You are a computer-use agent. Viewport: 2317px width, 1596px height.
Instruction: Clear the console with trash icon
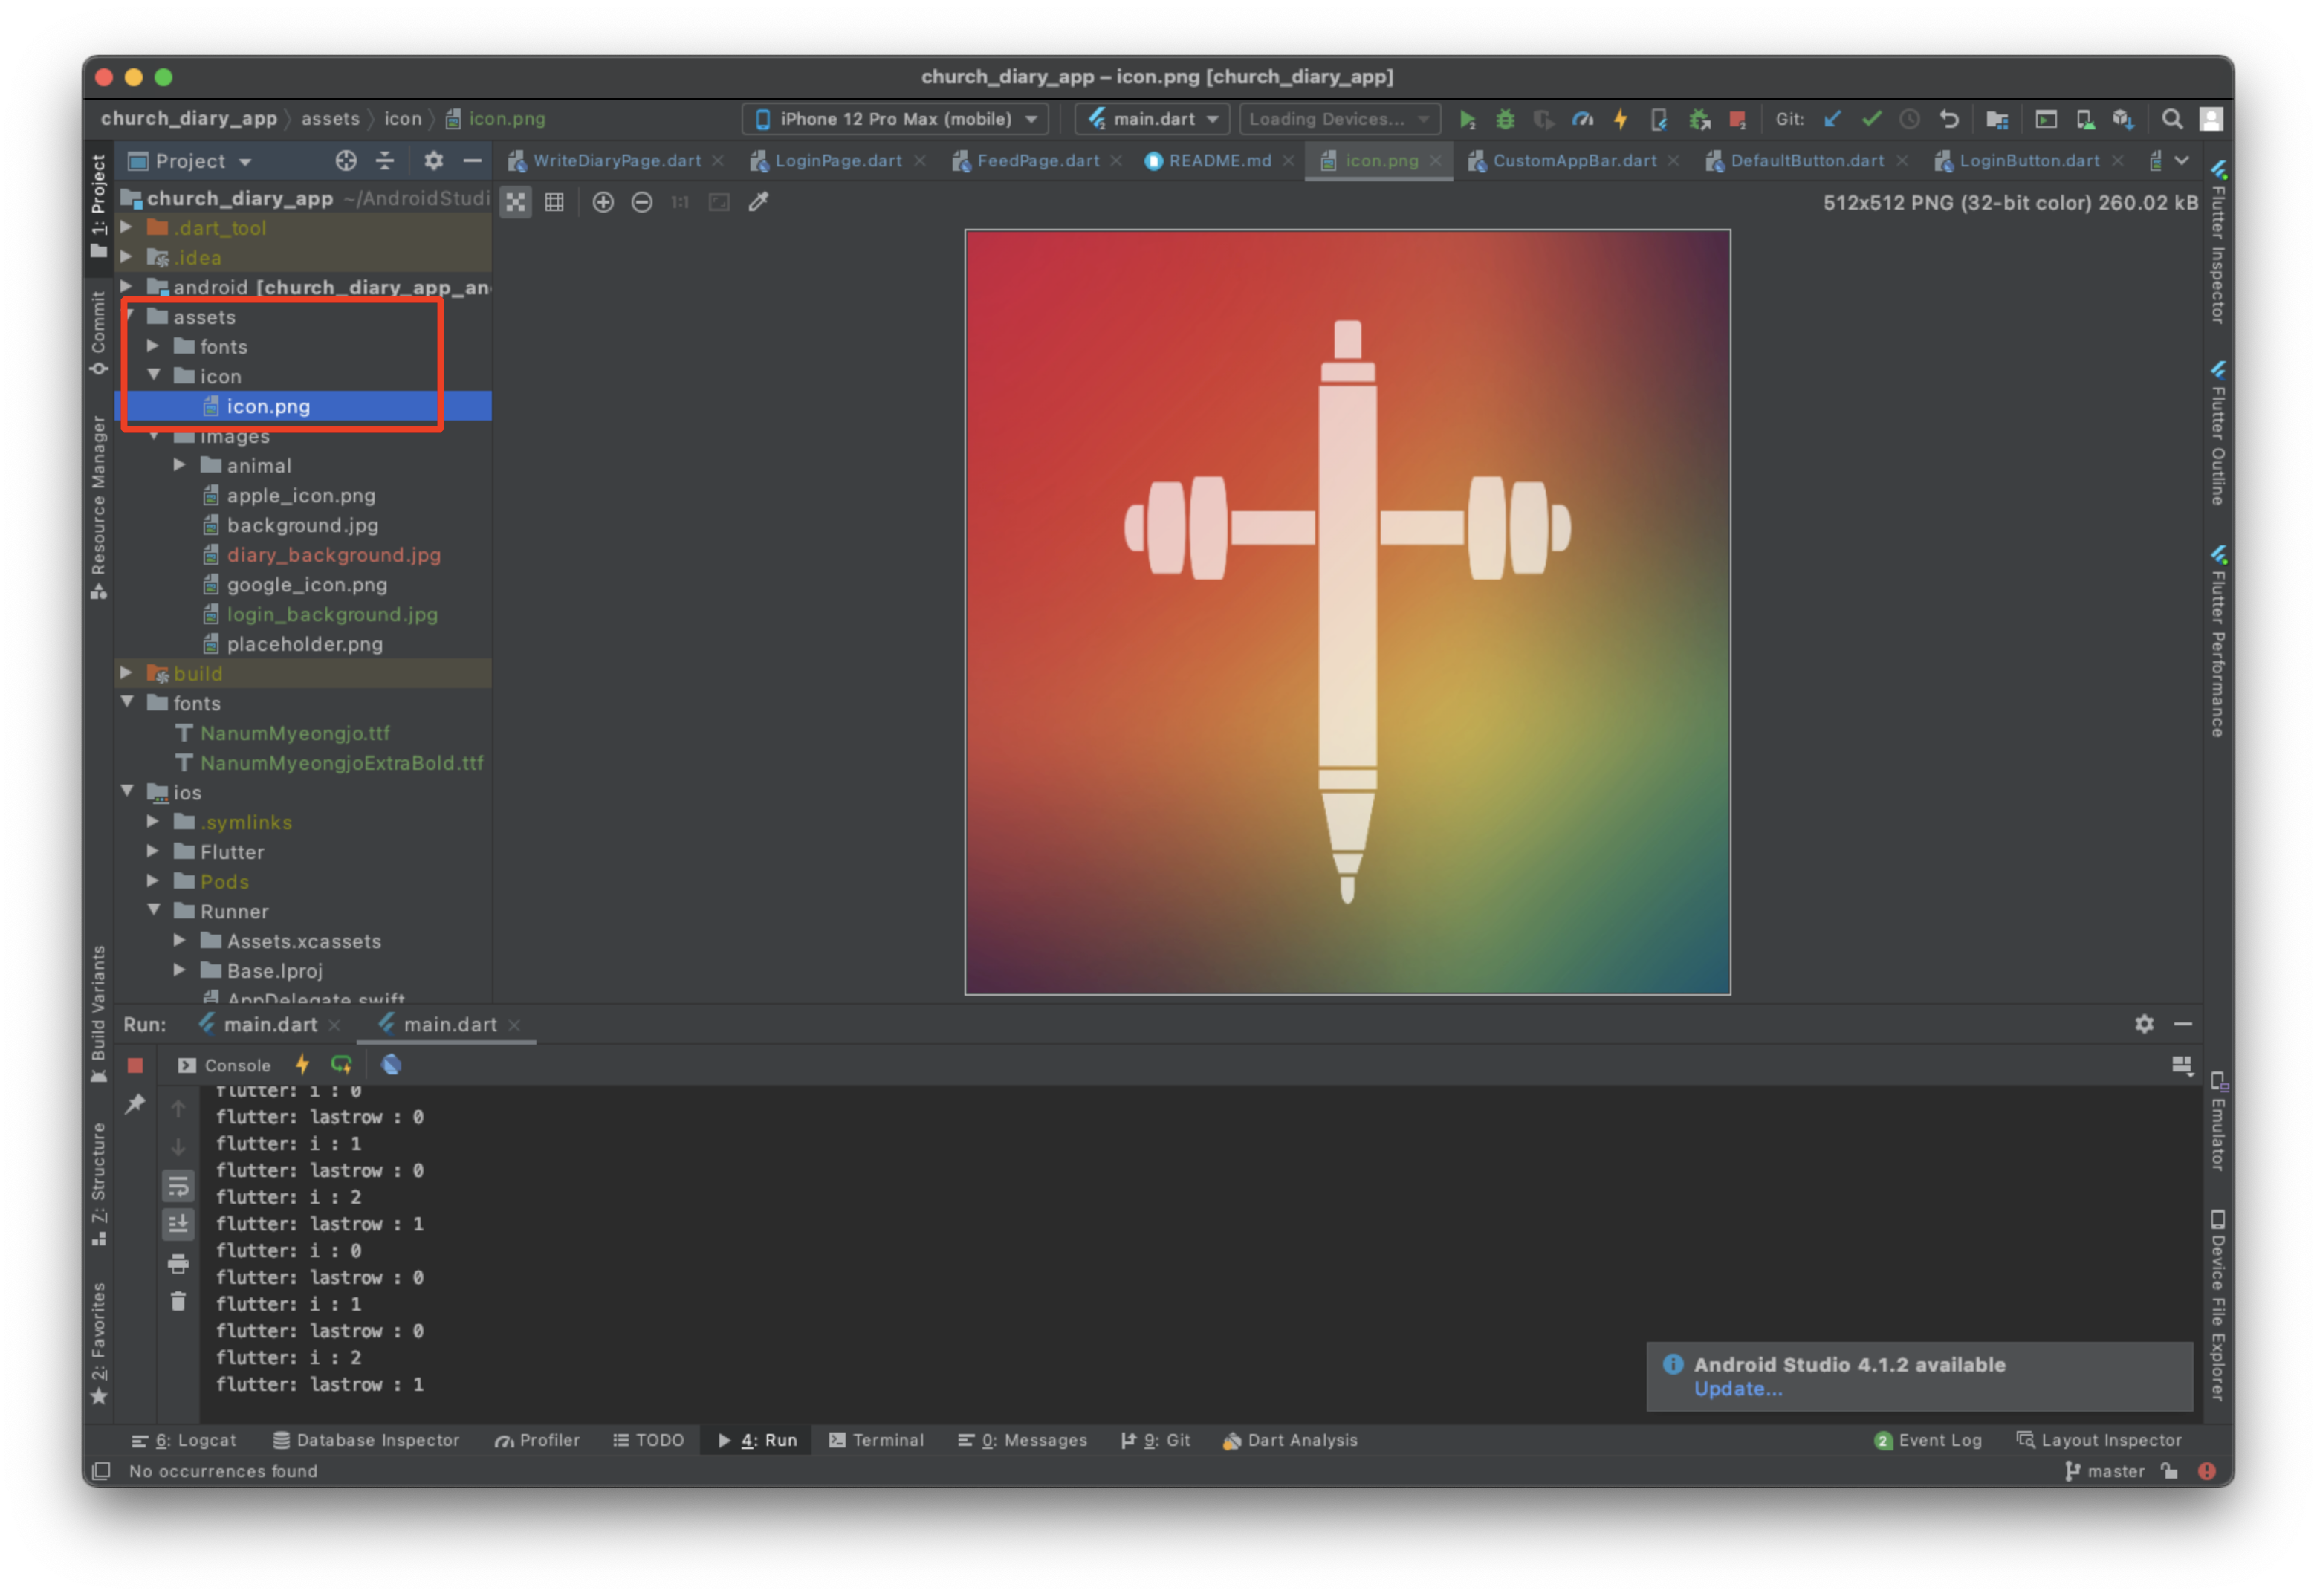point(178,1302)
